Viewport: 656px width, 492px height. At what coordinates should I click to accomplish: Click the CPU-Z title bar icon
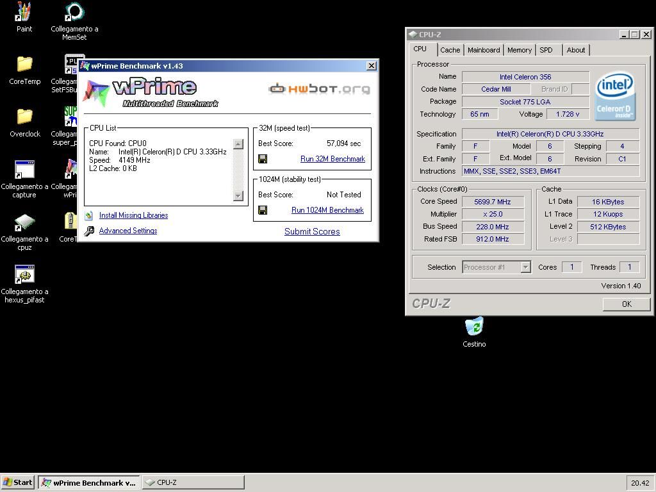tap(413, 35)
